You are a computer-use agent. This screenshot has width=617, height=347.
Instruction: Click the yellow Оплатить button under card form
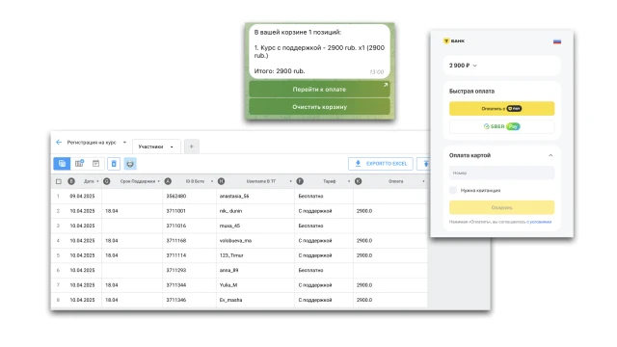[x=501, y=207]
